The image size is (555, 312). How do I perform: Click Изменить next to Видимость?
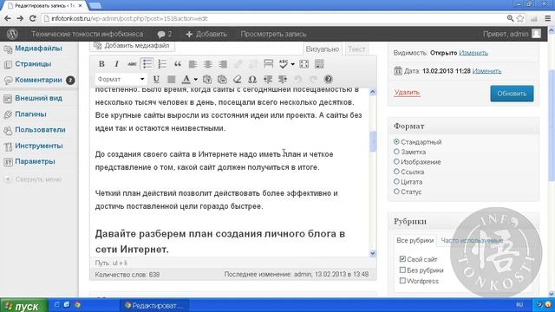pyautogui.click(x=473, y=53)
